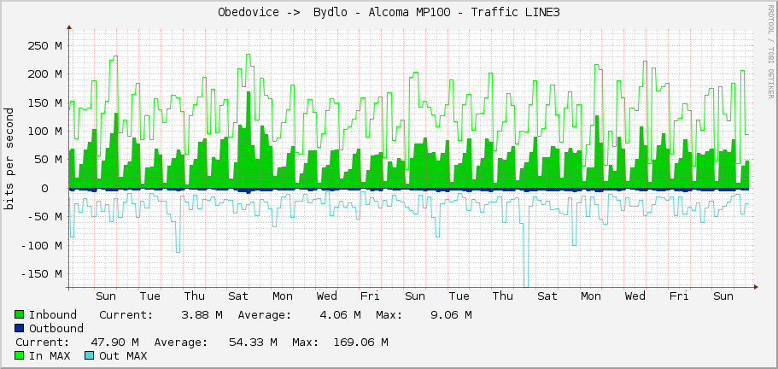Click the 'bits per second' axis title
Screen dimensions: 778x369
click(x=9, y=159)
